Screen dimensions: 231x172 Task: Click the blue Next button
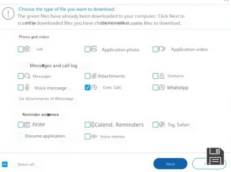[x=170, y=164]
